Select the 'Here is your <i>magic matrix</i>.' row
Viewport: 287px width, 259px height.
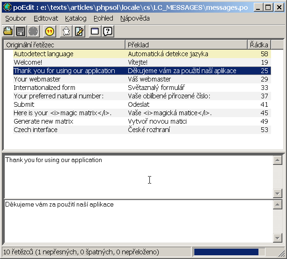(142, 113)
